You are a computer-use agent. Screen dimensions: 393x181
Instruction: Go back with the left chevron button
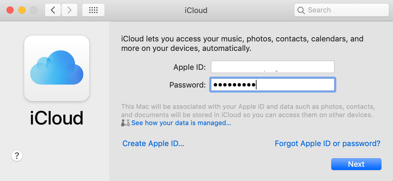tap(53, 10)
